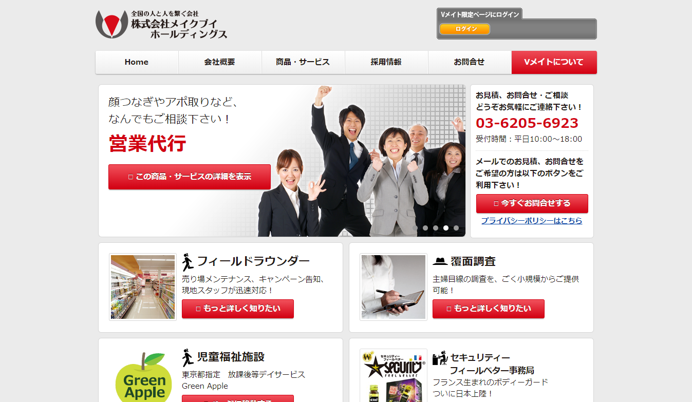
Task: Open the Home menu item
Action: point(137,62)
